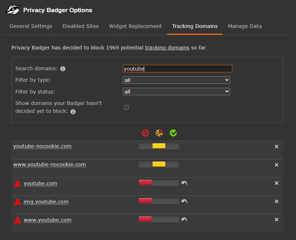Click info icon next to Search domains
This screenshot has height=240, width=296.
tap(63, 69)
